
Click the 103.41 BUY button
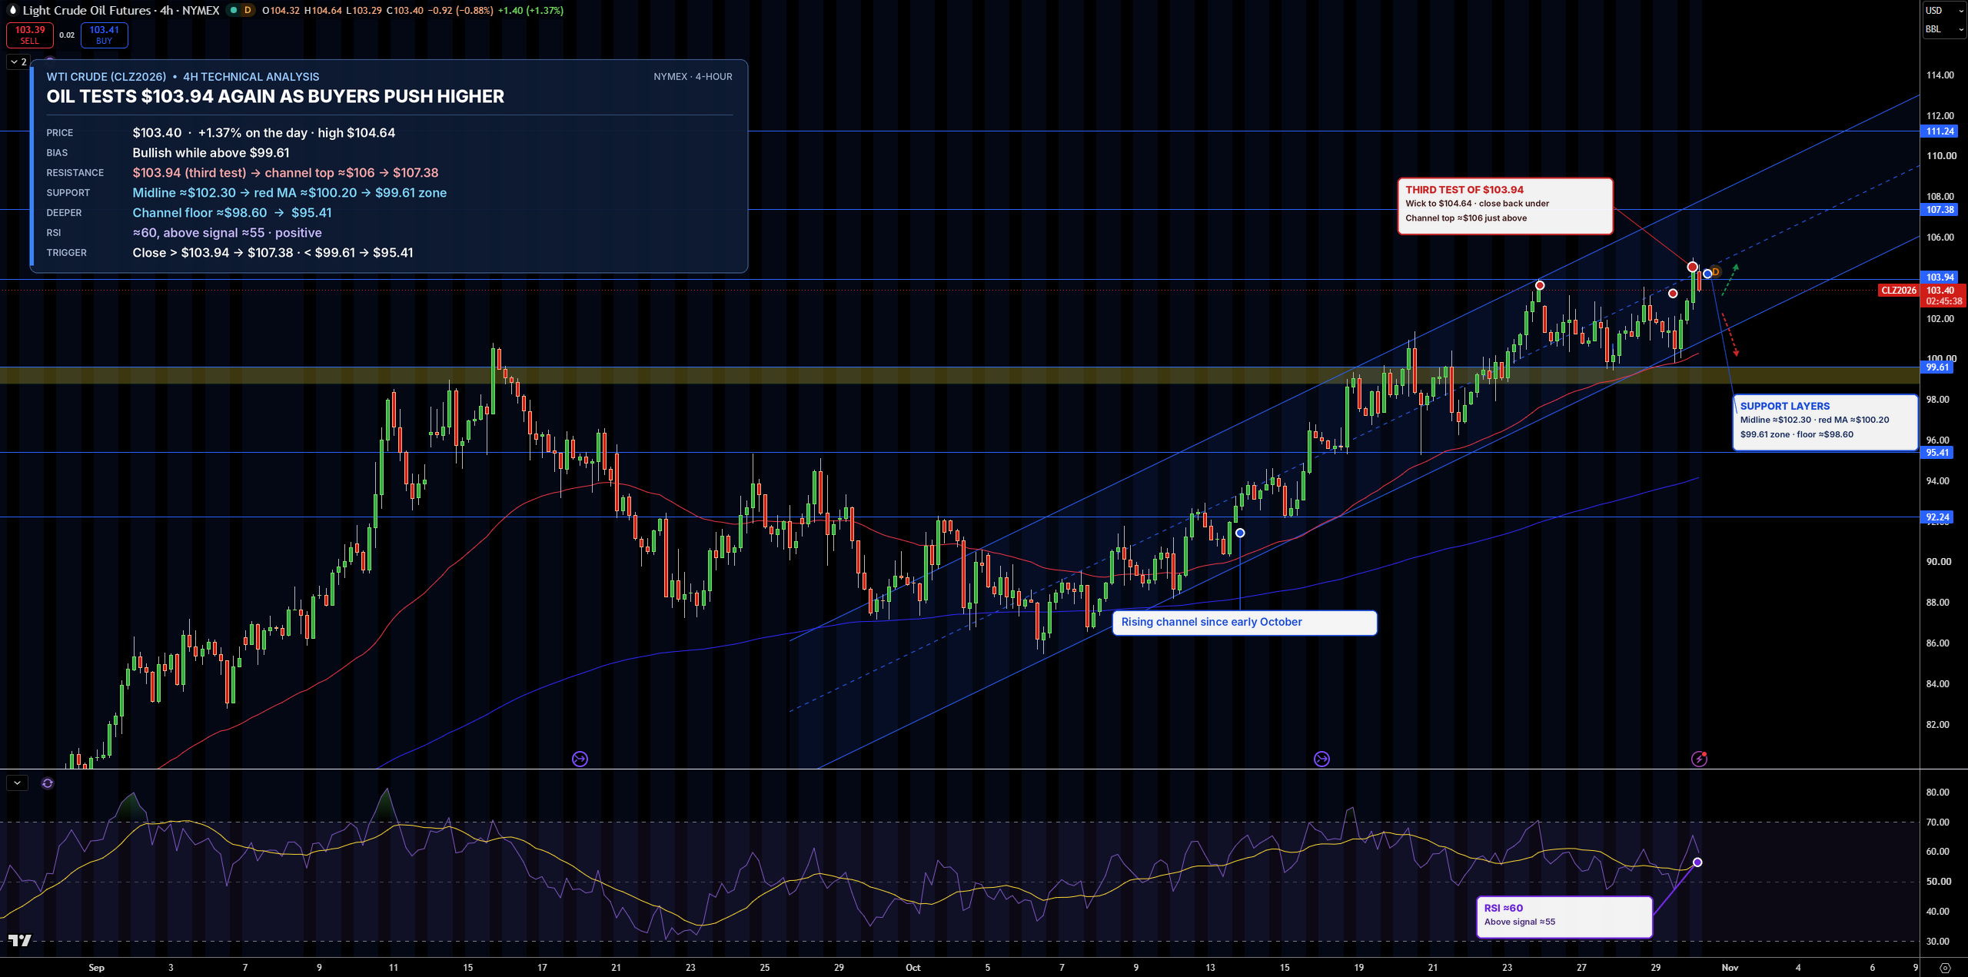click(105, 35)
